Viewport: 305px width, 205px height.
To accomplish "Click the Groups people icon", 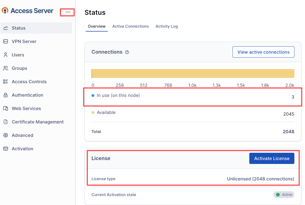I will (x=6, y=68).
